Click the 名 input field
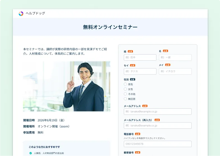 (175, 57)
